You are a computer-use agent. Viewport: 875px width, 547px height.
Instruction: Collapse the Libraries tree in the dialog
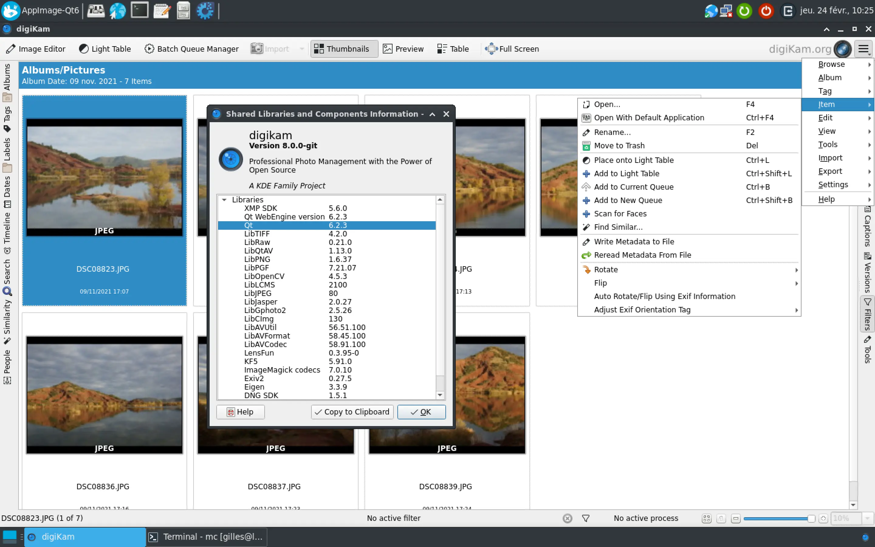[225, 199]
